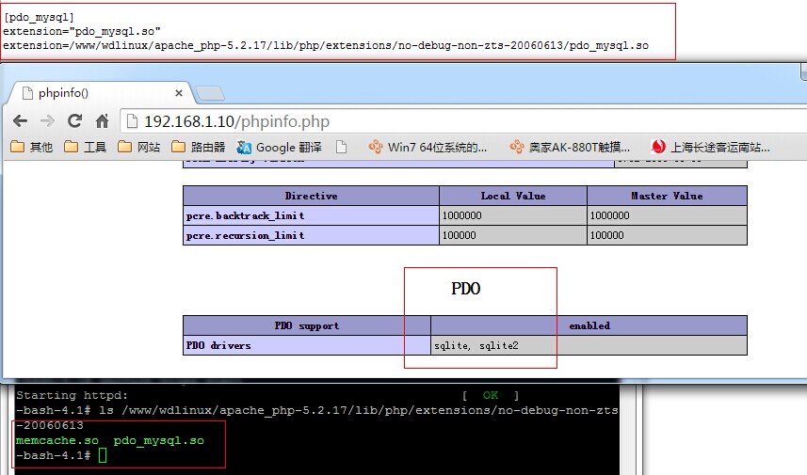Open the 工具 bookmarks folder

pyautogui.click(x=86, y=147)
